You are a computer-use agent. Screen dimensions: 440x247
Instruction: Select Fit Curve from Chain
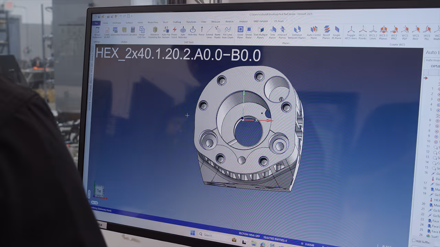(228, 32)
